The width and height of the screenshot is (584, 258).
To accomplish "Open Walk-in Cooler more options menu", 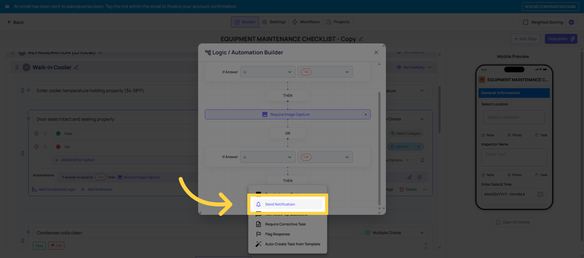I will click(x=430, y=67).
